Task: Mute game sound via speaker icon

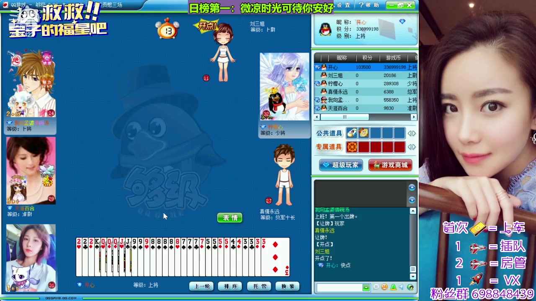Action: [401, 287]
